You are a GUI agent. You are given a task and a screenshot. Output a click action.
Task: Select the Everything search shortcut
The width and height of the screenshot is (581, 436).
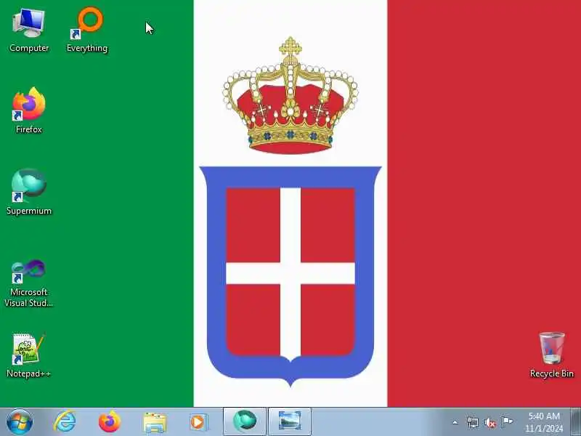(87, 31)
